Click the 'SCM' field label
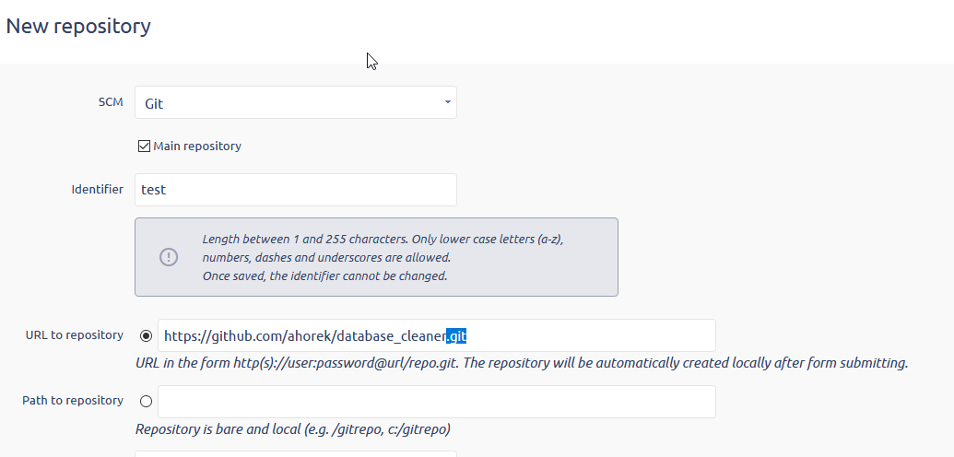The image size is (954, 457). [x=111, y=102]
